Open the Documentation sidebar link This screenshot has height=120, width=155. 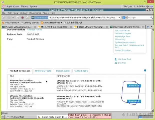(x=122, y=30)
